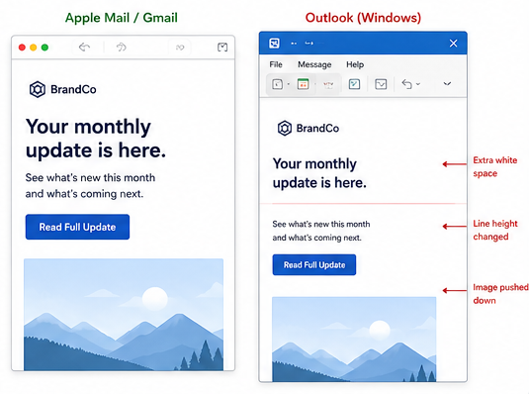Click the red close dot in Apple Mail
529x394 pixels.
[x=22, y=48]
